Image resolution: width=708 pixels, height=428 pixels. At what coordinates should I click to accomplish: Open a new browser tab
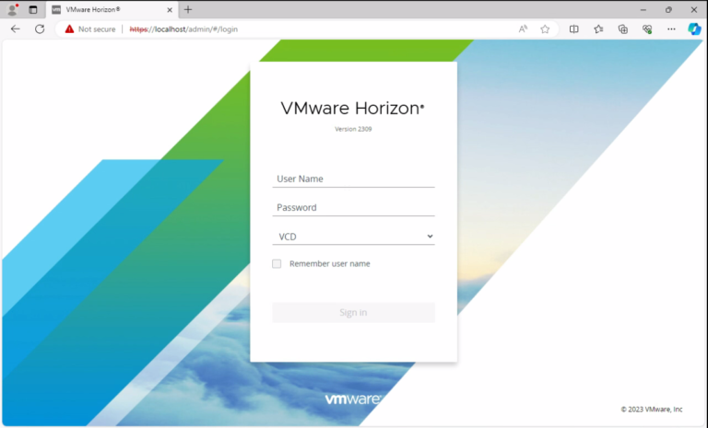188,9
